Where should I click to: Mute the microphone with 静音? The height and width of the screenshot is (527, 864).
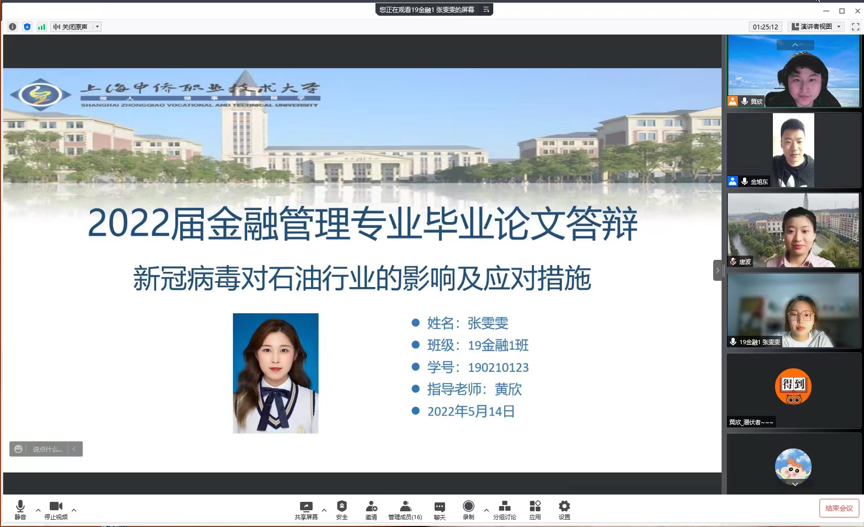click(x=20, y=510)
